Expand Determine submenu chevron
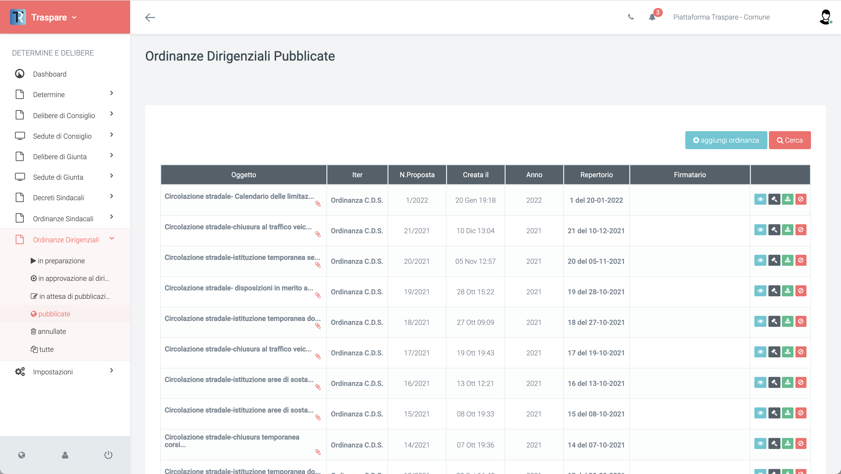Screen dimensions: 841x474 tap(112, 93)
